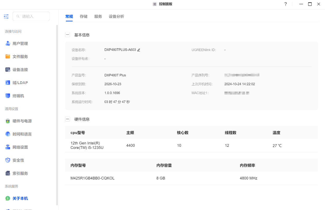The width and height of the screenshot is (325, 210).
Task: Open 文件服务 via its folder icon
Action: pyautogui.click(x=8, y=57)
